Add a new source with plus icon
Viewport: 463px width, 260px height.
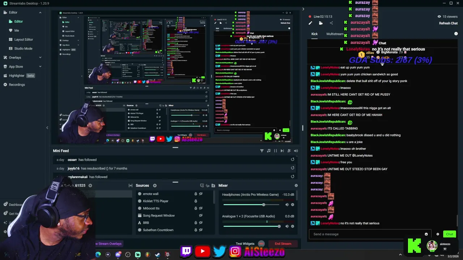(154, 186)
